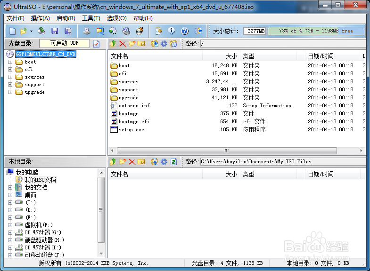Open the 文件(F) menu

pos(16,18)
